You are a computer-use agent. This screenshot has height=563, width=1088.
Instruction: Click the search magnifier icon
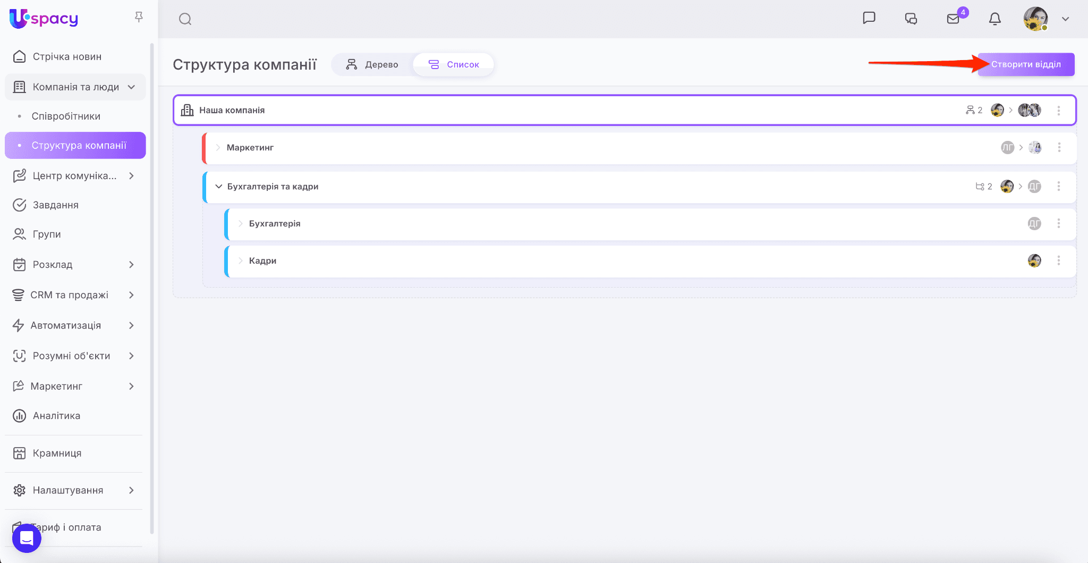185,19
